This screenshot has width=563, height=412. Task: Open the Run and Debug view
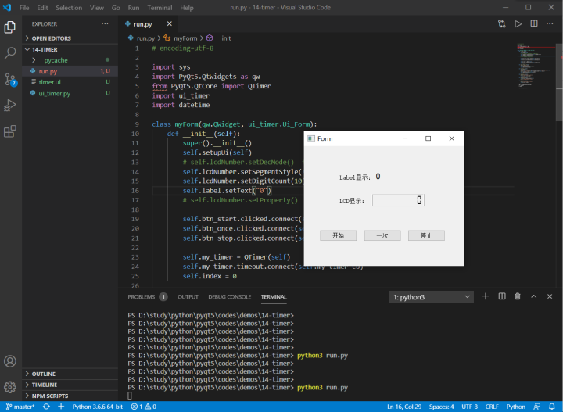[x=10, y=106]
